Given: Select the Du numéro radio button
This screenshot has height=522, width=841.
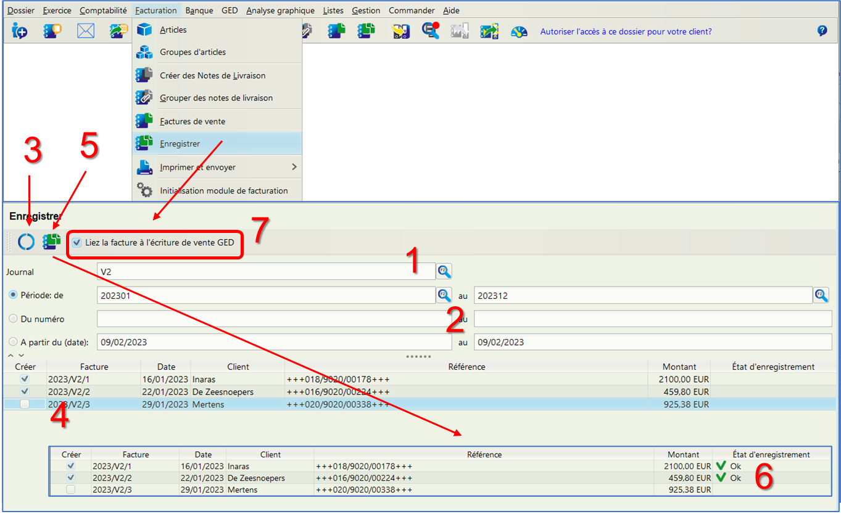Looking at the screenshot, I should 12,319.
